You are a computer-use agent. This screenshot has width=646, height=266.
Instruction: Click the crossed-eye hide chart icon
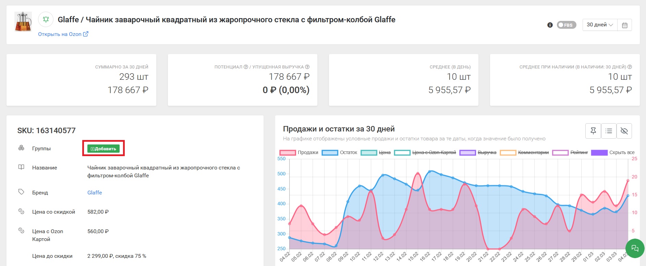tap(624, 131)
